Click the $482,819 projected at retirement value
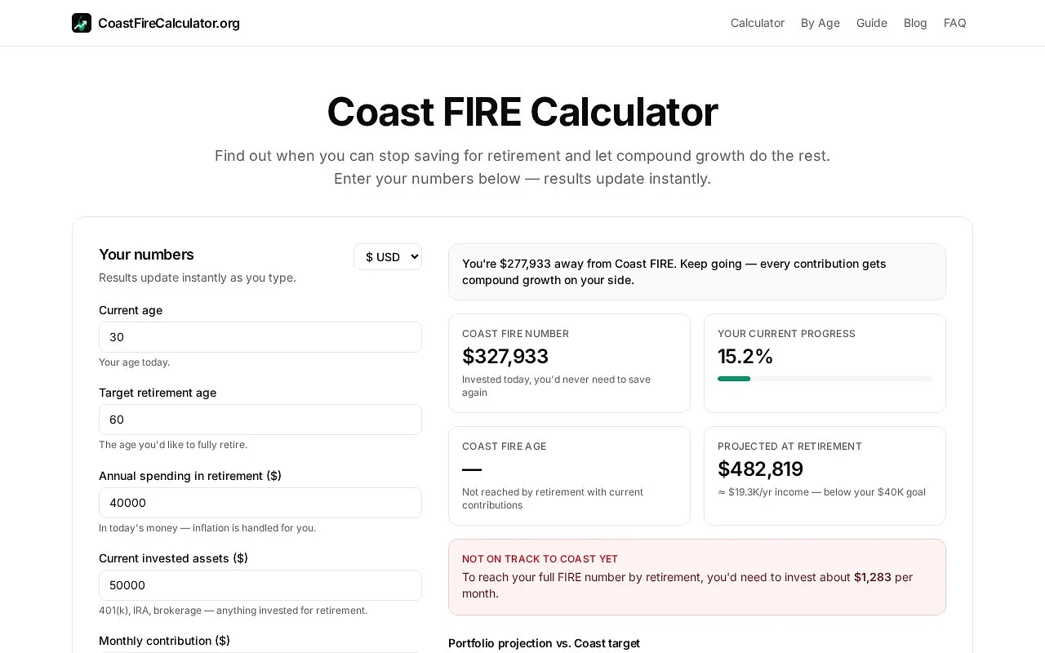 760,469
